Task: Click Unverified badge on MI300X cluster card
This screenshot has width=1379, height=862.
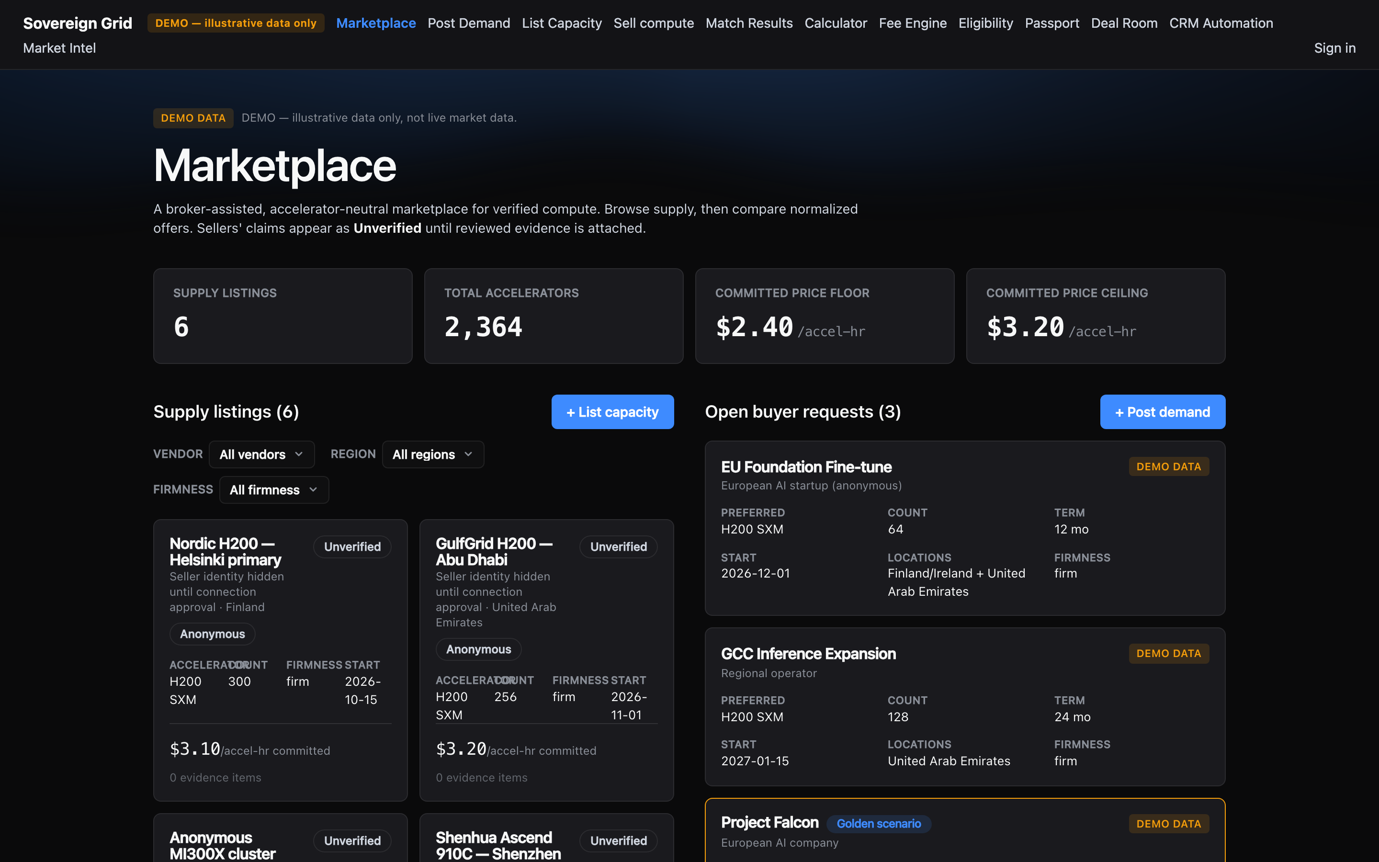Action: (352, 841)
